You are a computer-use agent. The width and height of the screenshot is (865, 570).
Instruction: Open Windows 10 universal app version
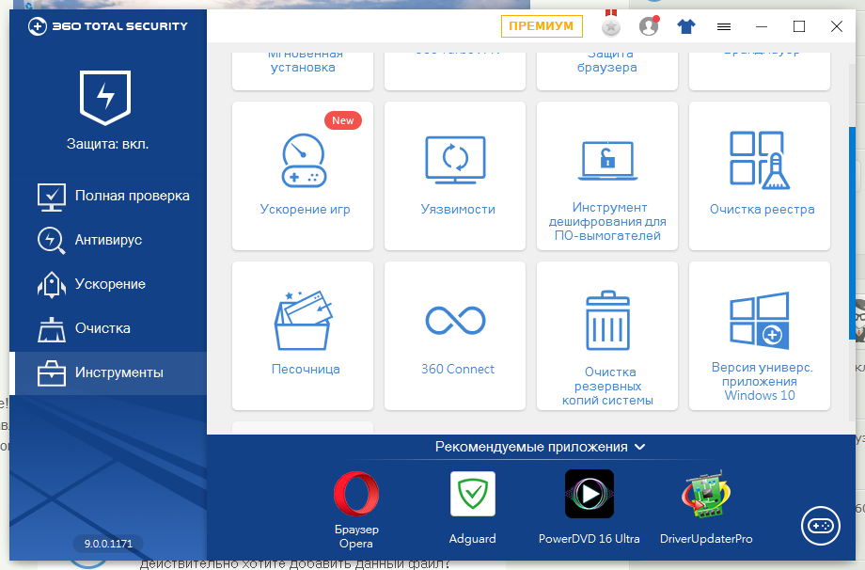759,336
